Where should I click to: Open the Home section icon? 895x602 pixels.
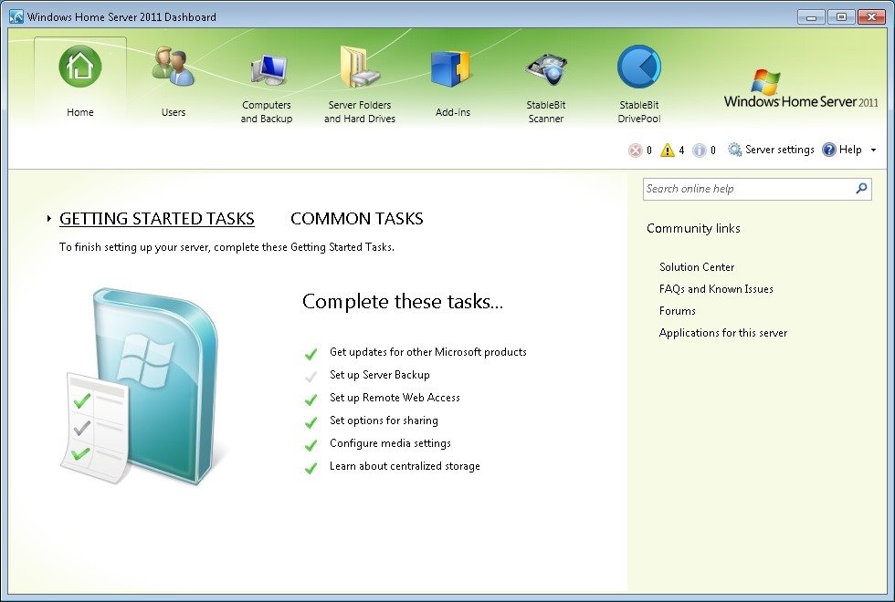point(80,67)
